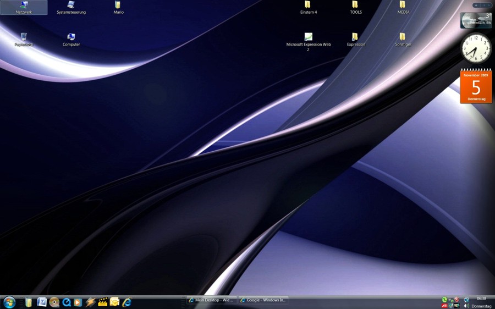The width and height of the screenshot is (495, 309).
Task: Open the Papierkorb recycle bin icon
Action: click(x=24, y=39)
